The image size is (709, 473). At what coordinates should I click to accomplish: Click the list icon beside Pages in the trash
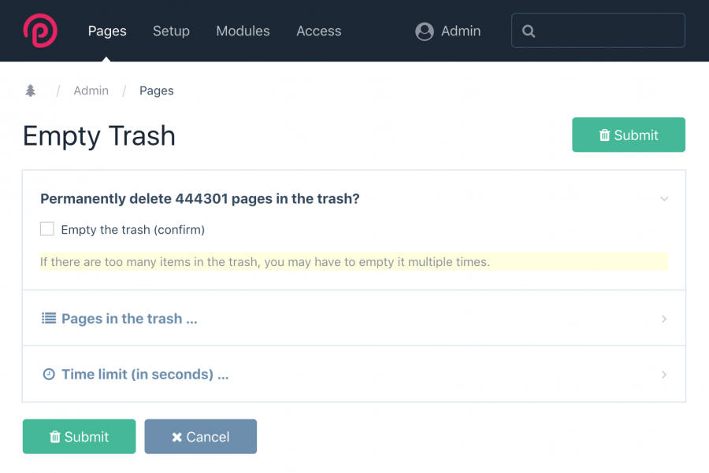tap(49, 318)
